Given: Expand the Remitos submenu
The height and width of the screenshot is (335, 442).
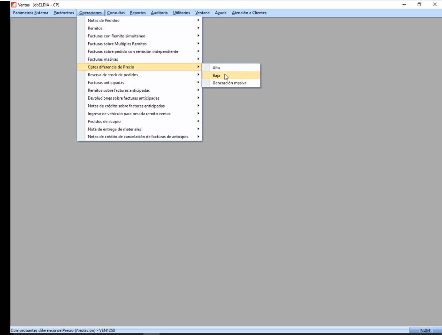Looking at the screenshot, I should 95,29.
